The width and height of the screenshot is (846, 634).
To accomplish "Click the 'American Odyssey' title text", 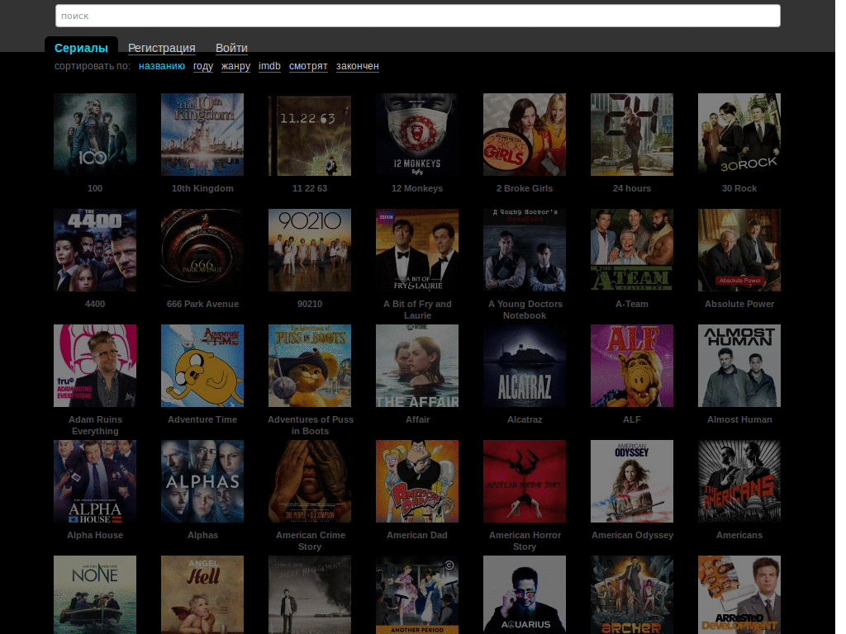I will coord(632,535).
